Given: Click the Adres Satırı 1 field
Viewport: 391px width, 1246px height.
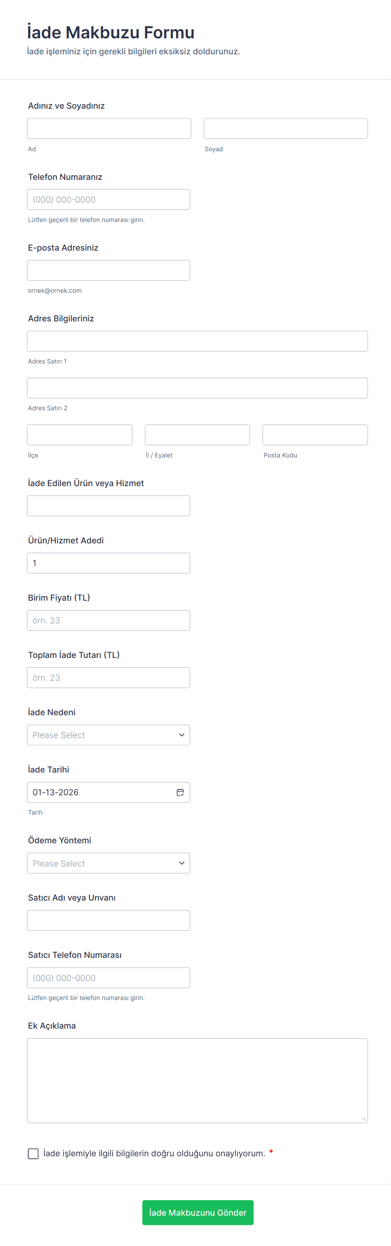Looking at the screenshot, I should pyautogui.click(x=198, y=341).
